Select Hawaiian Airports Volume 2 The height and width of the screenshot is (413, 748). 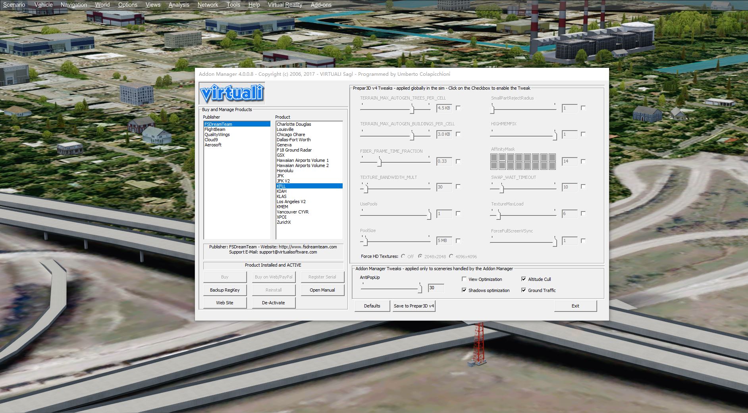point(309,165)
